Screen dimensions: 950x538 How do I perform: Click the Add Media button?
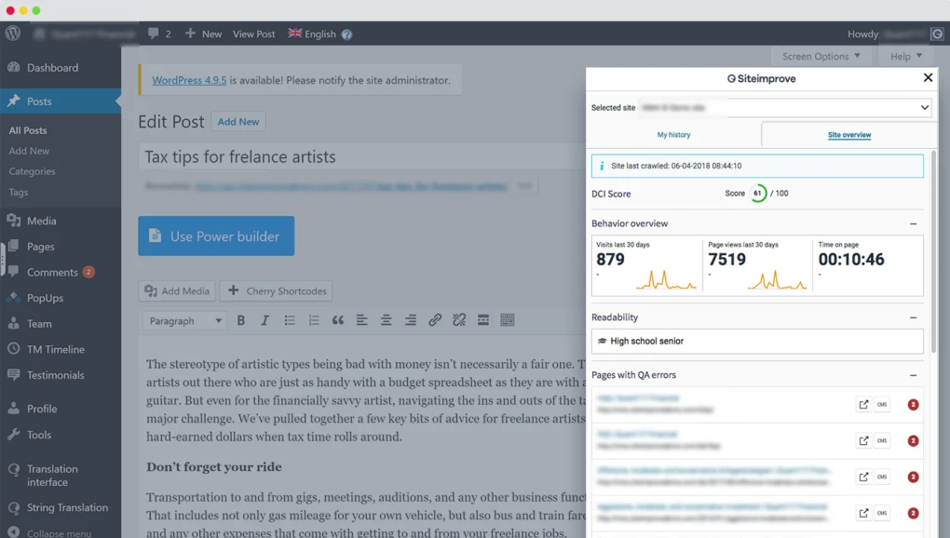pos(178,291)
